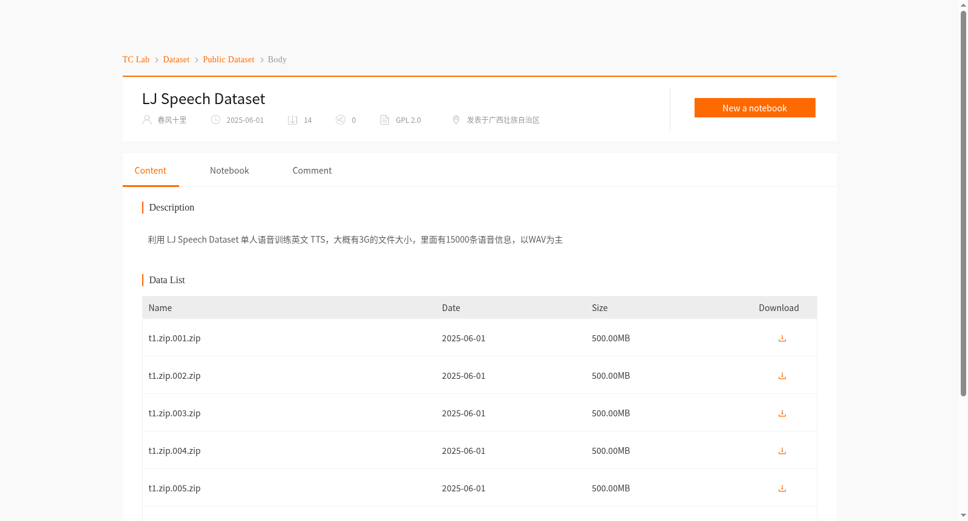Select file name t1.zip.003.zip
Screen dimensions: 968x521
pyautogui.click(x=175, y=413)
